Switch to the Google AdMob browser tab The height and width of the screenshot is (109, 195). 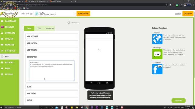[61, 1]
